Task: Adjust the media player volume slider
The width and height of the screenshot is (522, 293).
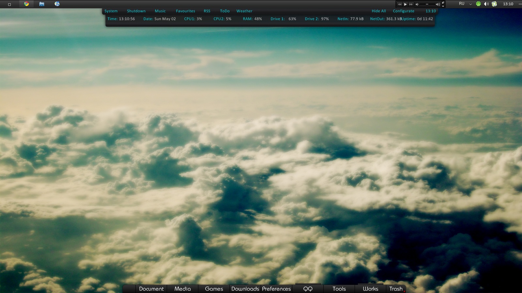Action: 427,4
